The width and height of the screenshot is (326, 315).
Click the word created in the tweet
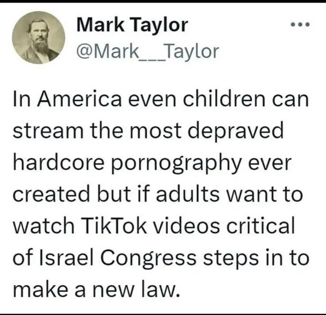click(x=51, y=194)
